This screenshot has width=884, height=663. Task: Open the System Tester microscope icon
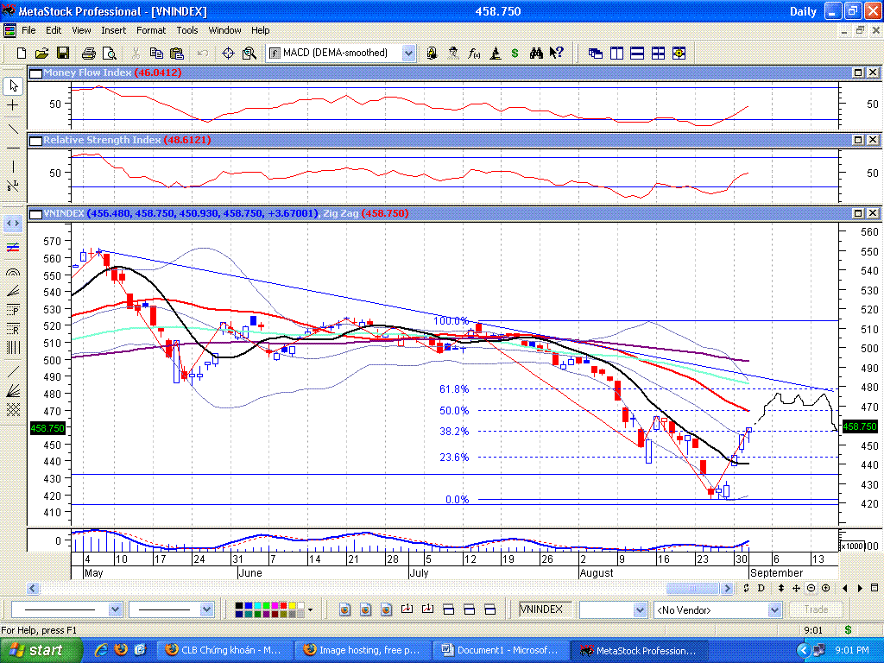click(x=495, y=53)
